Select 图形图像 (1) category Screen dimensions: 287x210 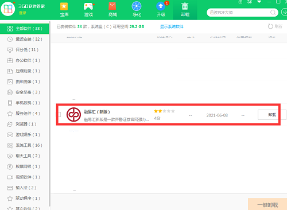point(25,81)
